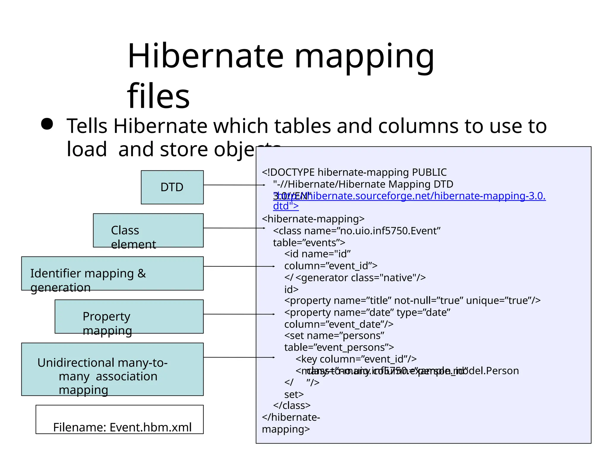The image size is (608, 456).
Task: Click the 'dtd">' link continuation
Action: pyautogui.click(x=286, y=206)
